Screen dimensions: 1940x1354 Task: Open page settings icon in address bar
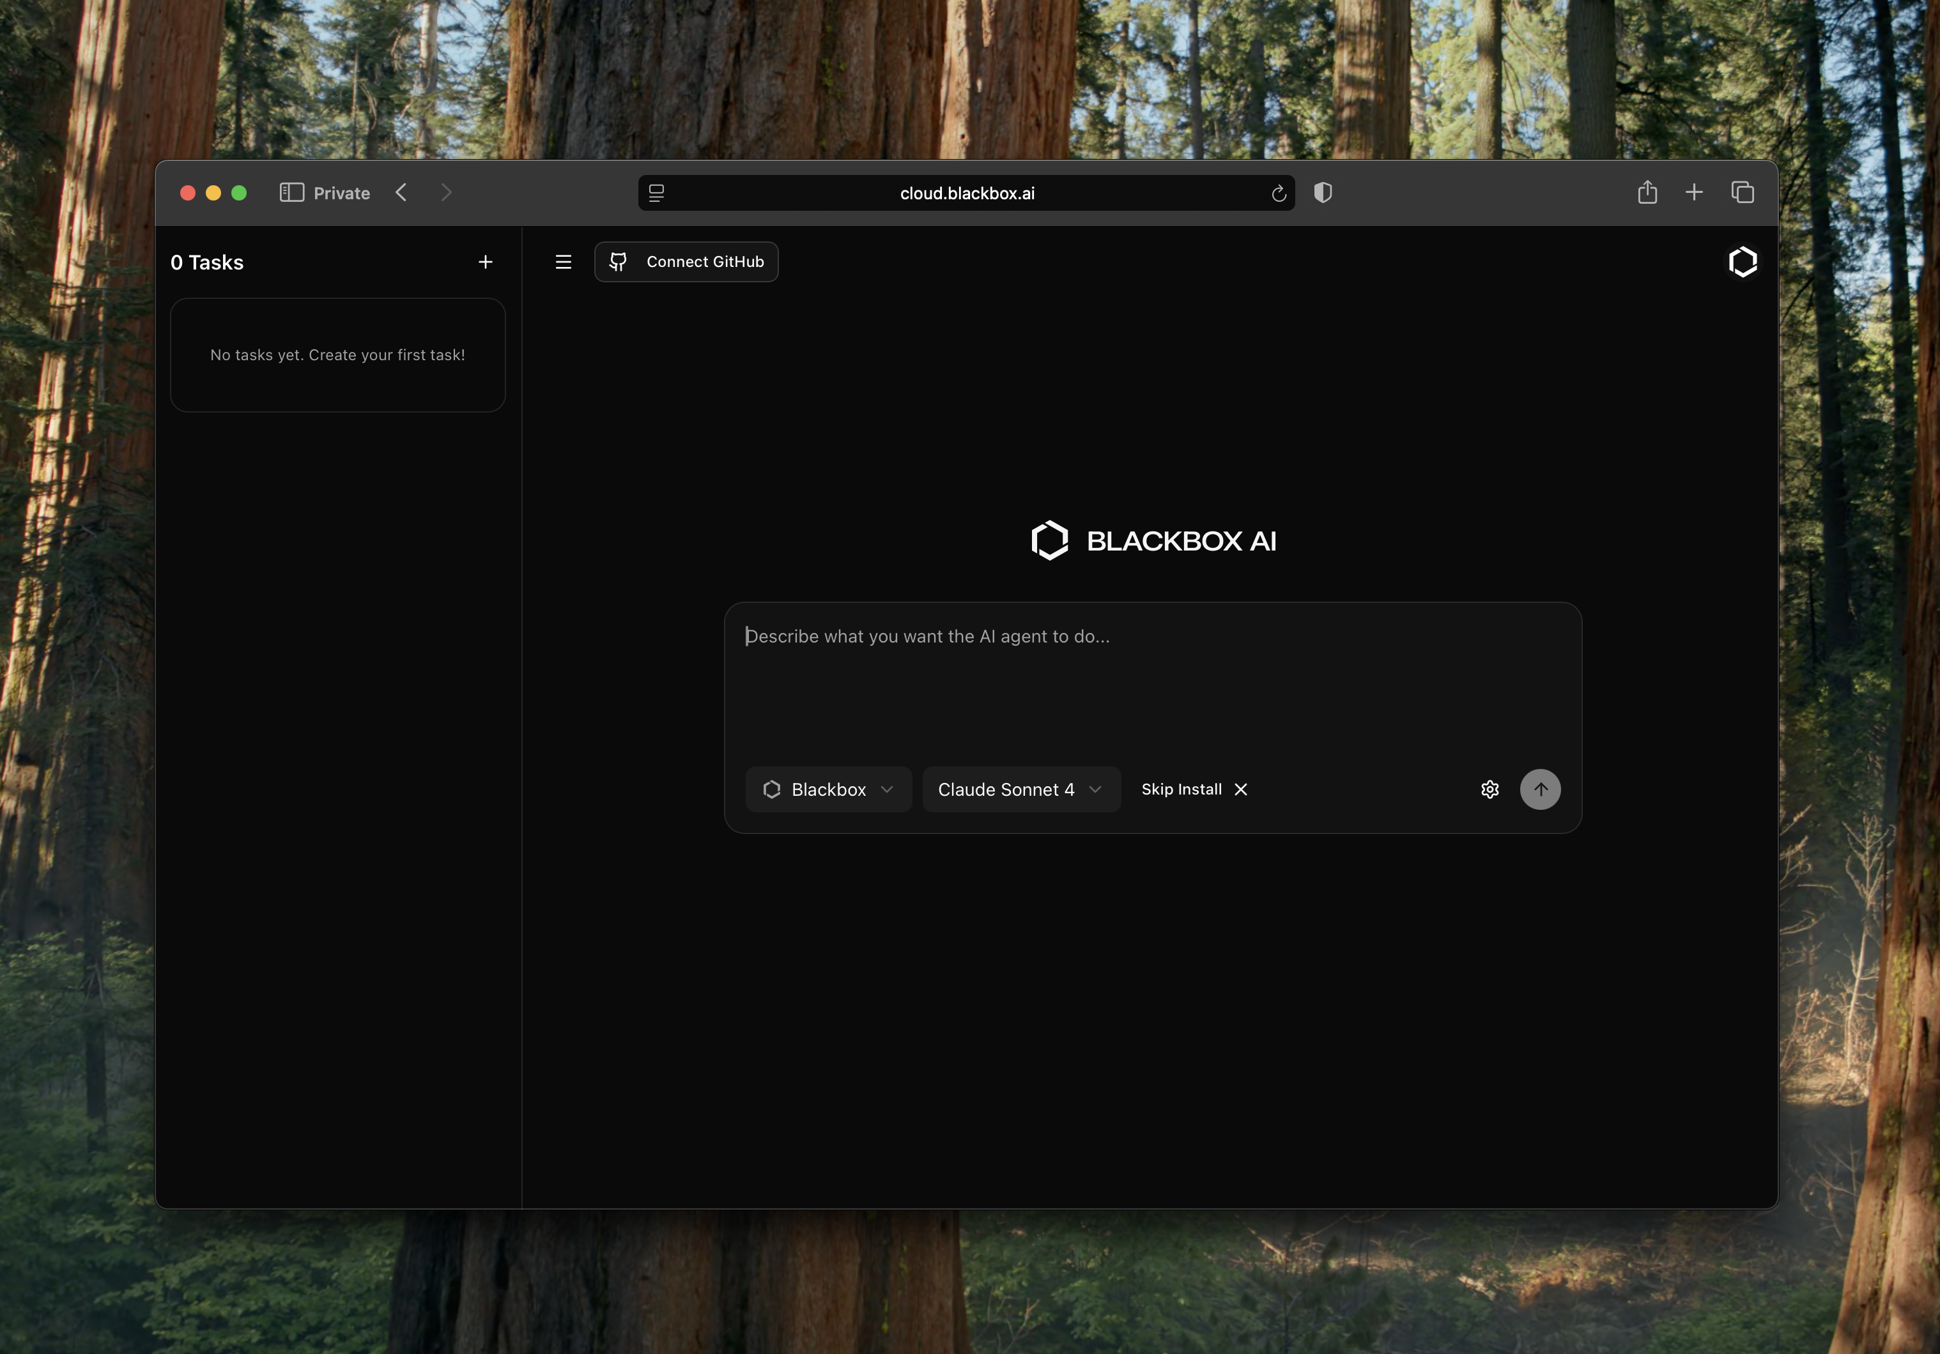click(x=656, y=194)
